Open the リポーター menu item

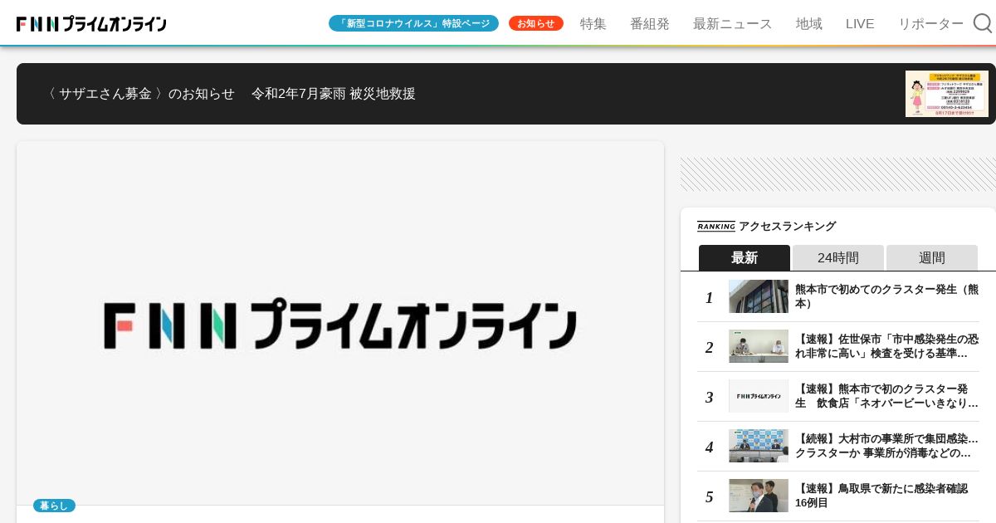tap(931, 24)
